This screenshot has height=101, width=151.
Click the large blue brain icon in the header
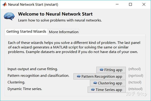pos(9,16)
